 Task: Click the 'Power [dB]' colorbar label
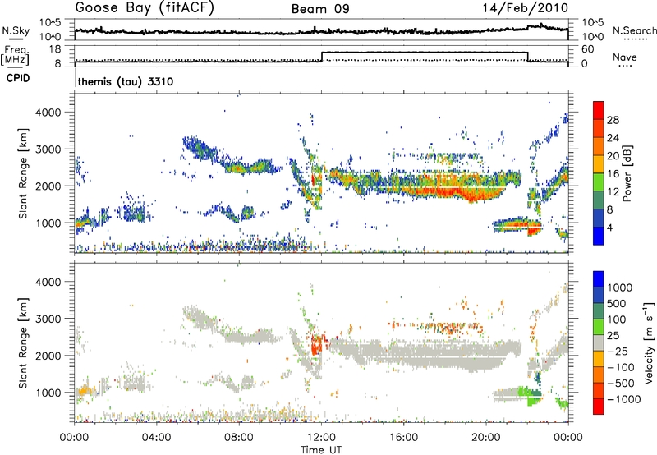627,173
